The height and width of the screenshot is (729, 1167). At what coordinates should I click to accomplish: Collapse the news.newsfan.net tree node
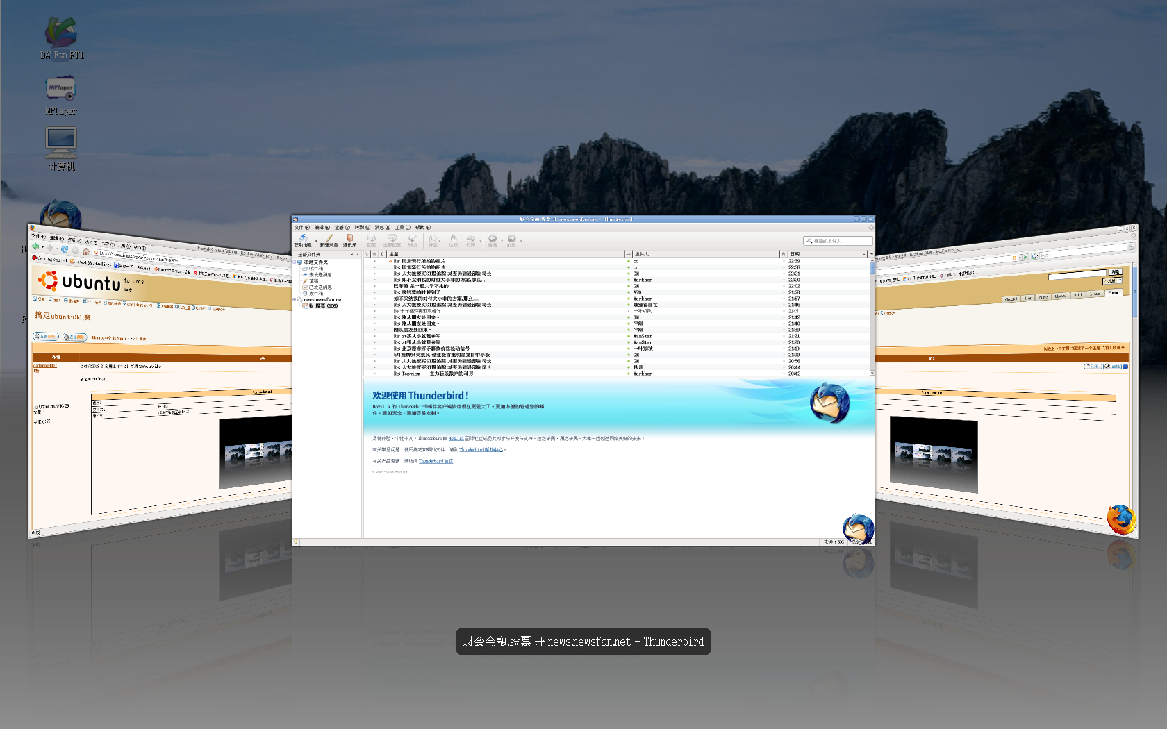point(295,299)
